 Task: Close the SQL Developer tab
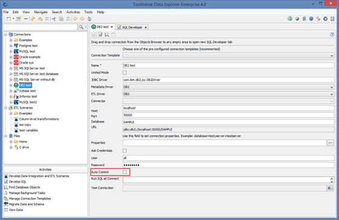tap(146, 27)
